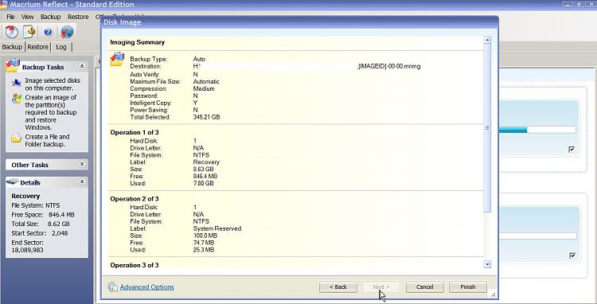597x304 pixels.
Task: Expand the Other Tasks panel
Action: pyautogui.click(x=82, y=164)
